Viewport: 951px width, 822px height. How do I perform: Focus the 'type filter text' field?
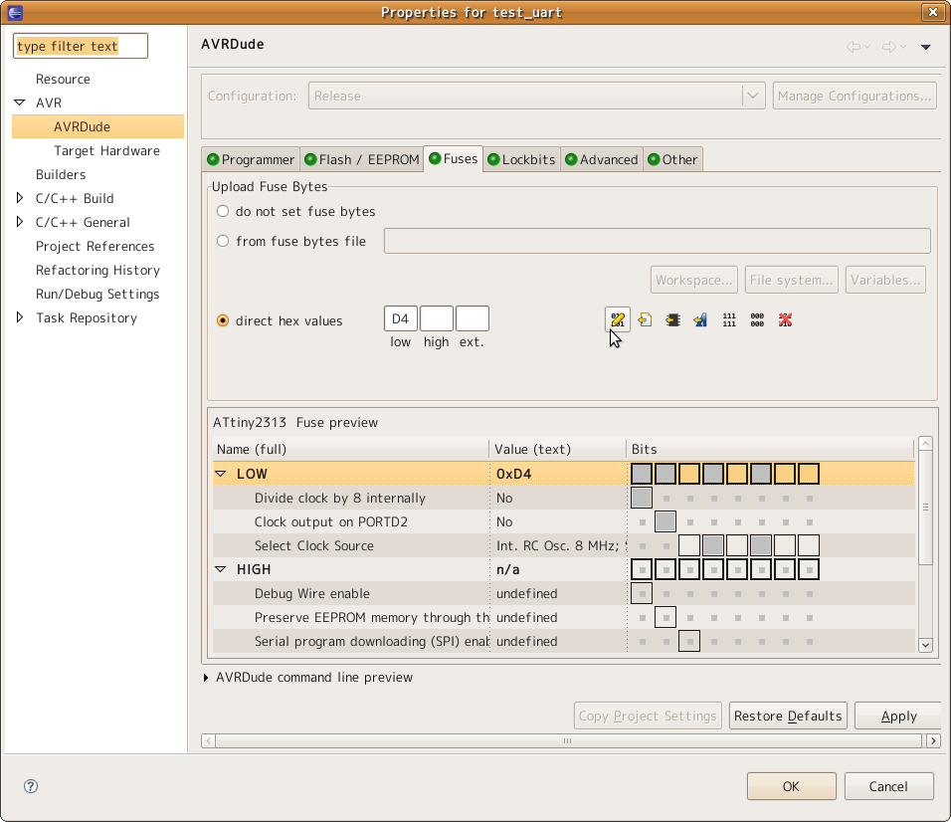click(x=80, y=46)
